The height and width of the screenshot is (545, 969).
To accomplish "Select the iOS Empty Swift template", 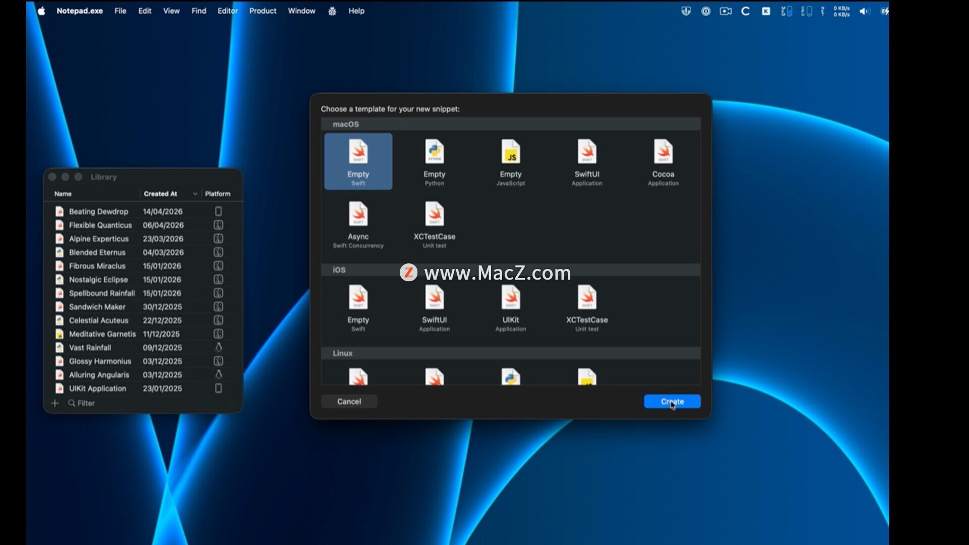I will coord(358,307).
